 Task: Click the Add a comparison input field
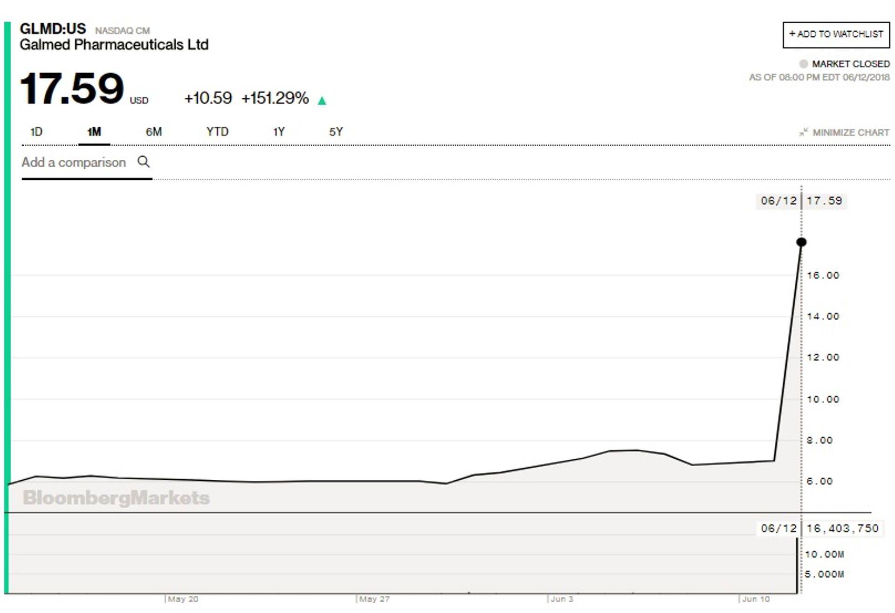point(75,162)
